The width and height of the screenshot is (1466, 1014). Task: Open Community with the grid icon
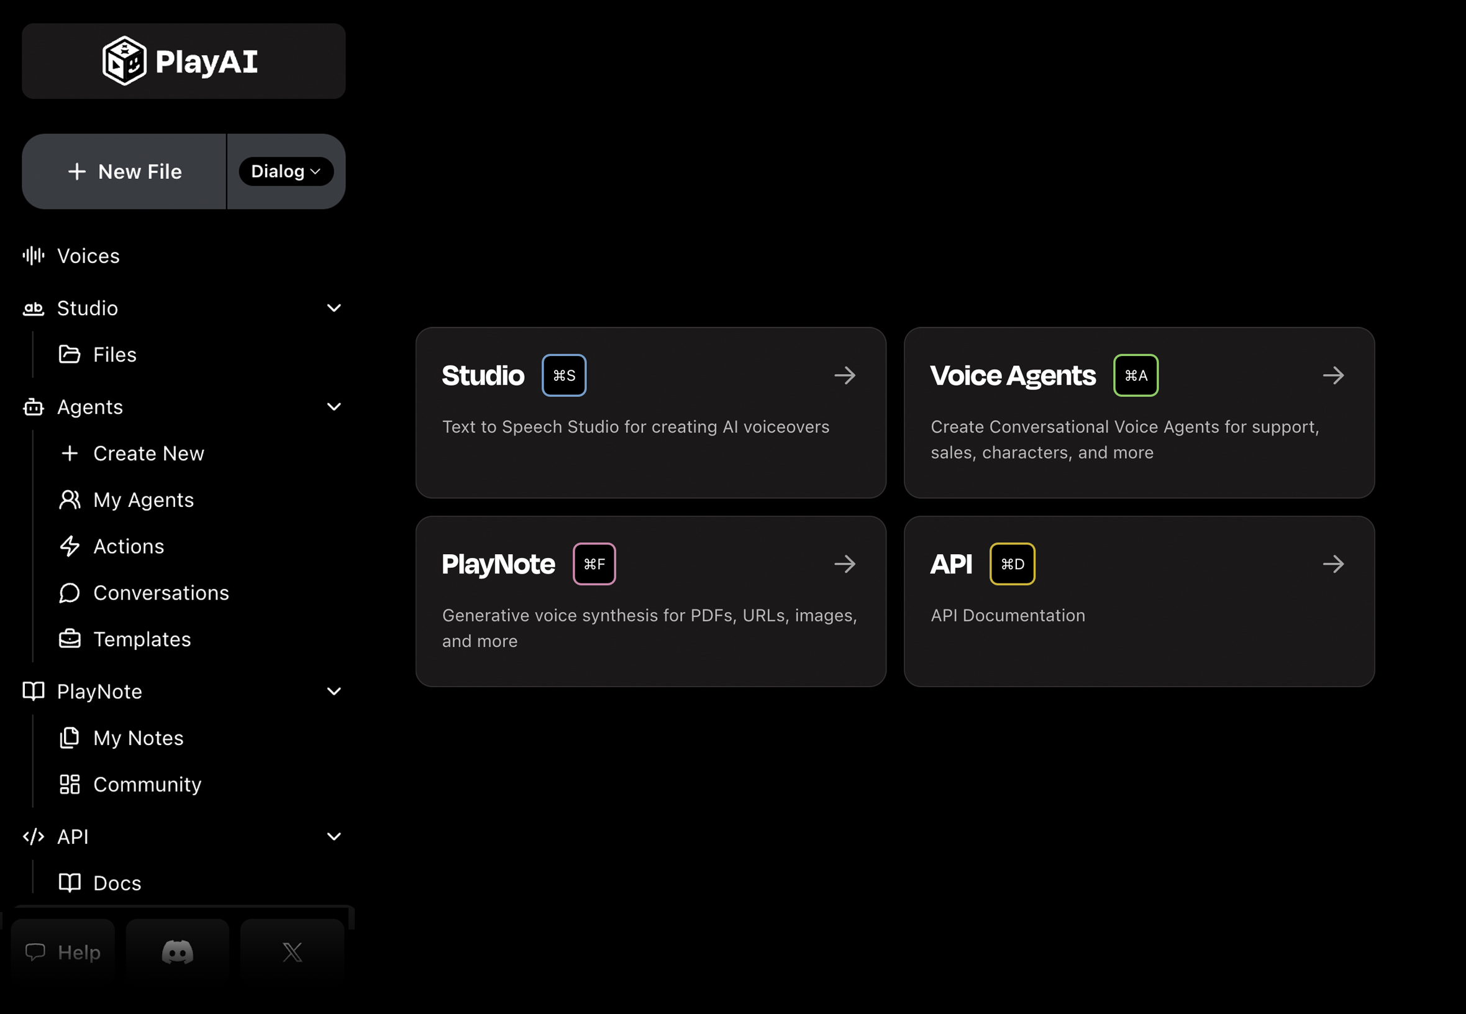click(x=69, y=784)
